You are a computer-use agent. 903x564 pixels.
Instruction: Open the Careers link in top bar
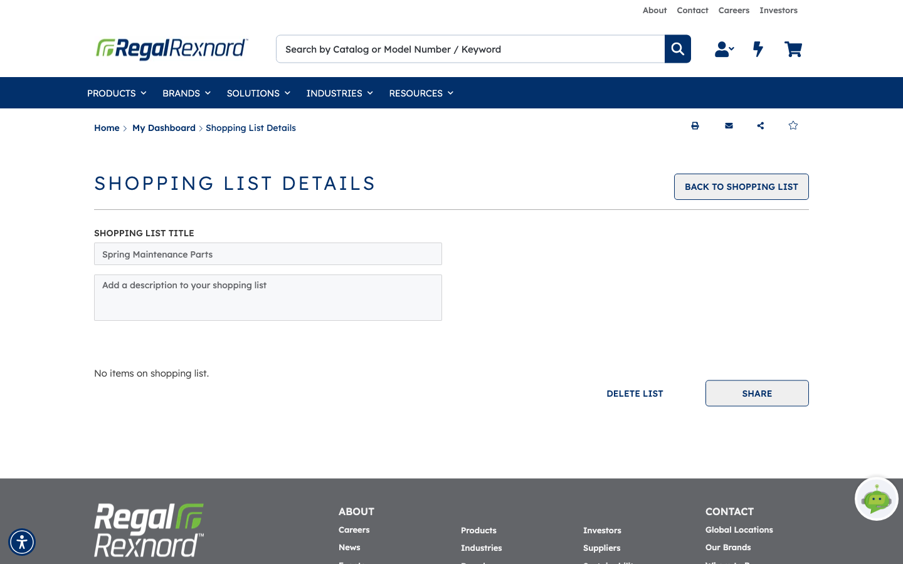tap(734, 11)
